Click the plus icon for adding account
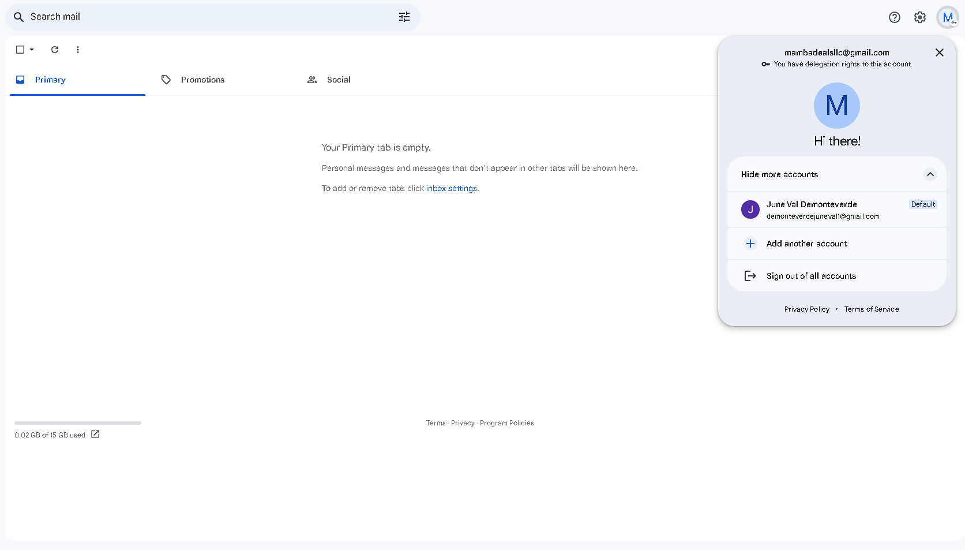This screenshot has height=550, width=965. pos(750,244)
